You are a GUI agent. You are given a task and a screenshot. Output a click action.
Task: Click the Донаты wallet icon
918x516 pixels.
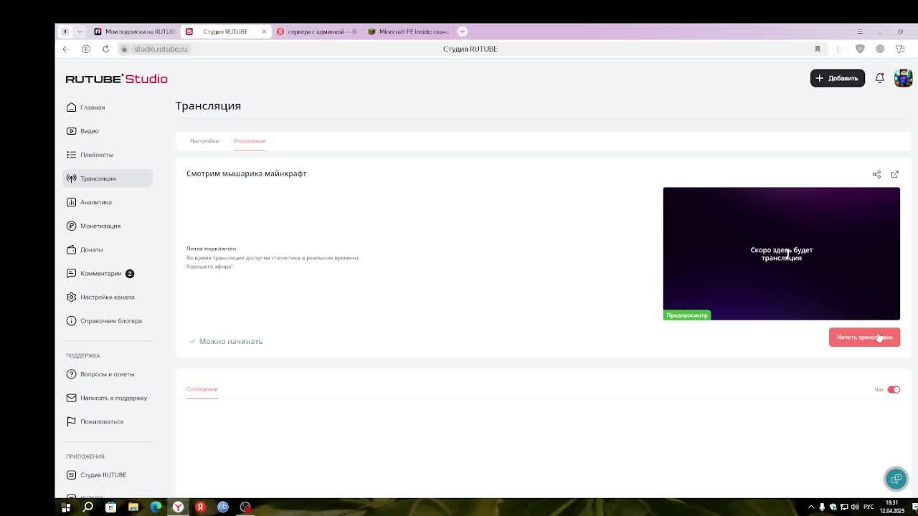pos(71,249)
